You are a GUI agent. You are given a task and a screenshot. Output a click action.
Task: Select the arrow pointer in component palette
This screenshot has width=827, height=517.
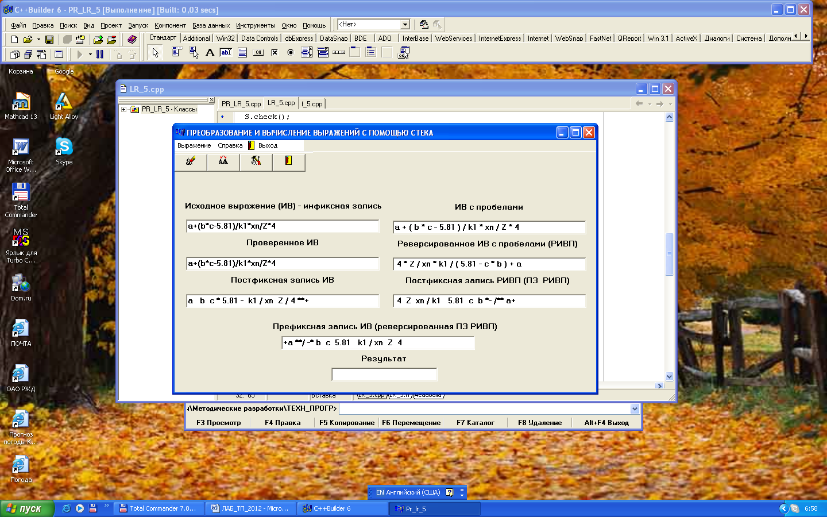pos(155,52)
